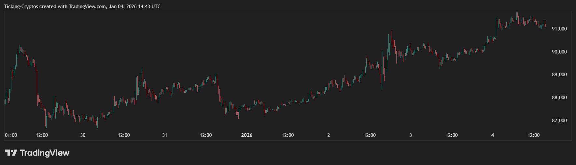Click the date label 2 on time axis

pos(329,135)
